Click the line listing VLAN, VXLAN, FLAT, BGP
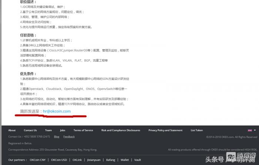259x165 pixels. click(64, 60)
